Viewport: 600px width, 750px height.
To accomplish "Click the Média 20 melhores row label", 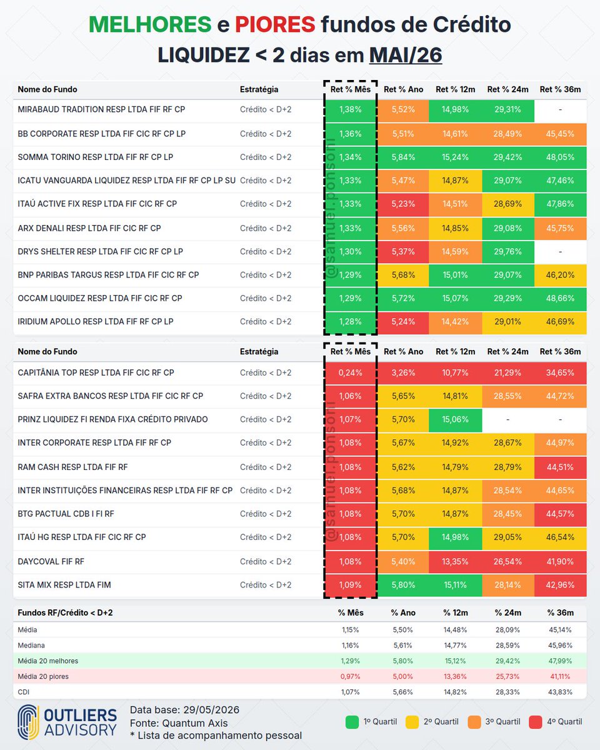I will 47,661.
